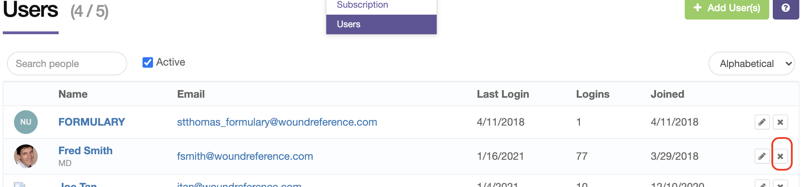Click stthomas_formulary email address link
The width and height of the screenshot is (807, 187).
tap(277, 122)
